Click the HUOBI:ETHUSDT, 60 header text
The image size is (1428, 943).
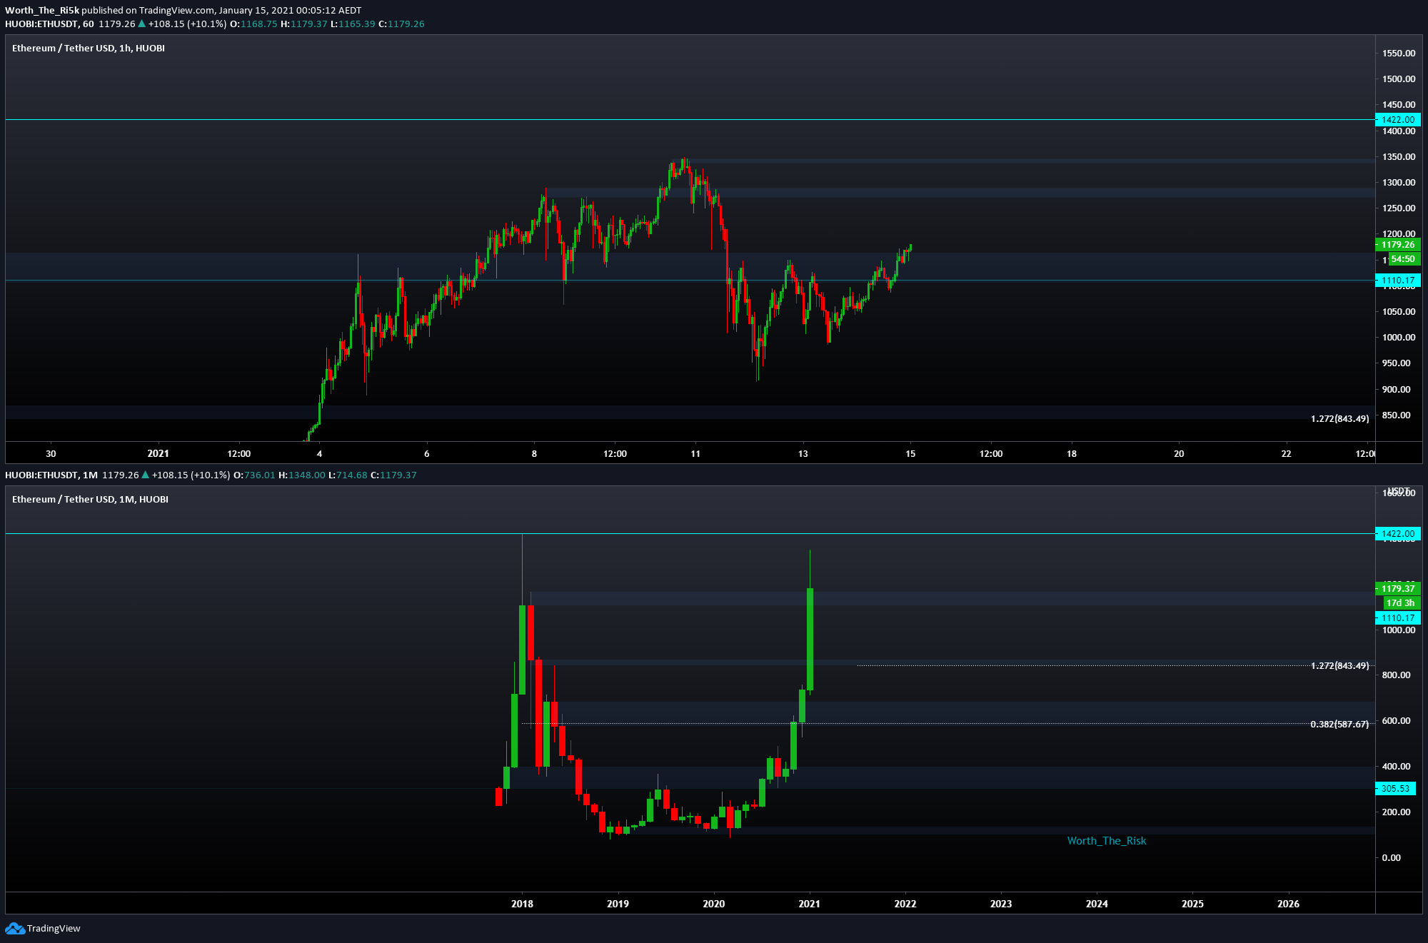click(x=49, y=24)
